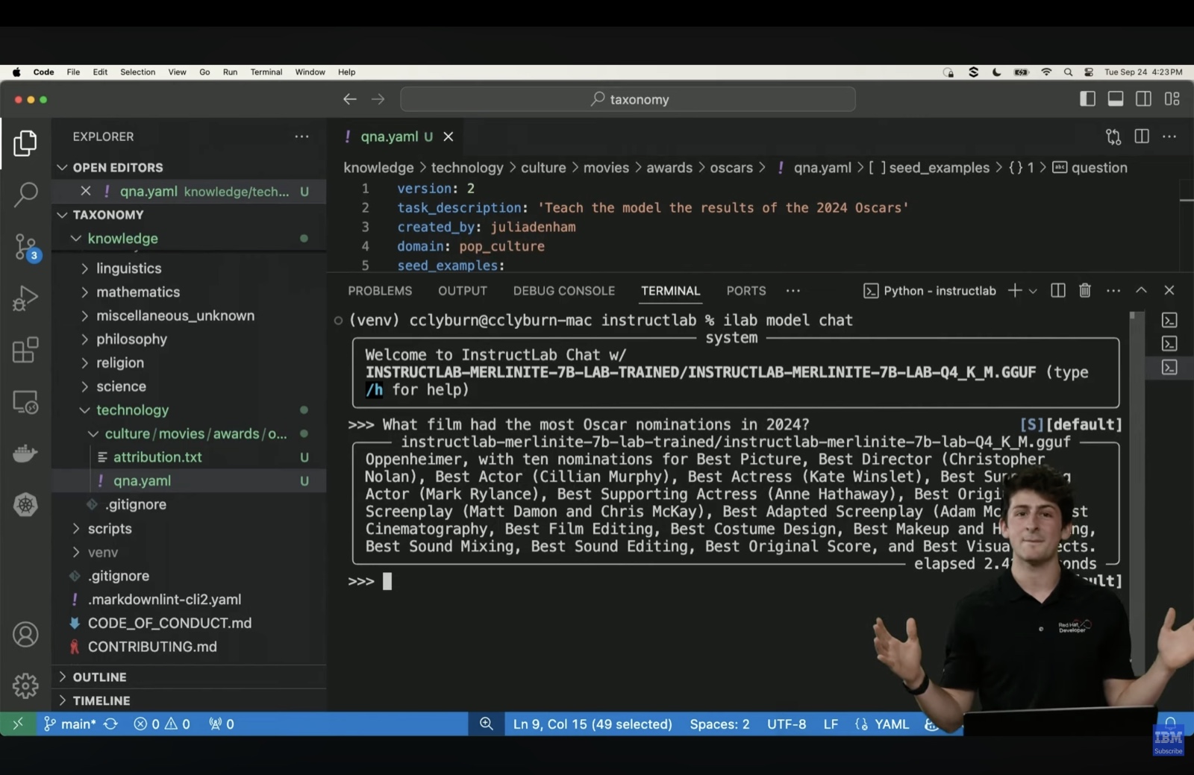The image size is (1194, 775).
Task: Toggle secondary side bar visibility
Action: (1143, 99)
